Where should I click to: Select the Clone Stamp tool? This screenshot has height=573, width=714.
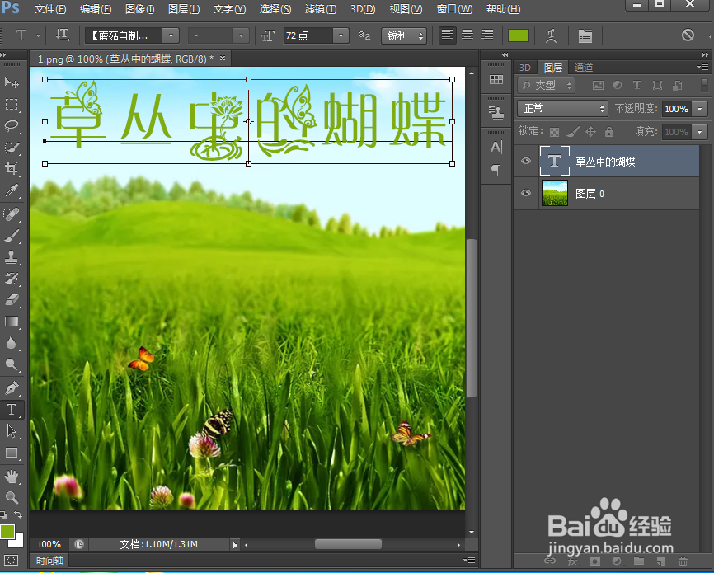click(x=12, y=257)
